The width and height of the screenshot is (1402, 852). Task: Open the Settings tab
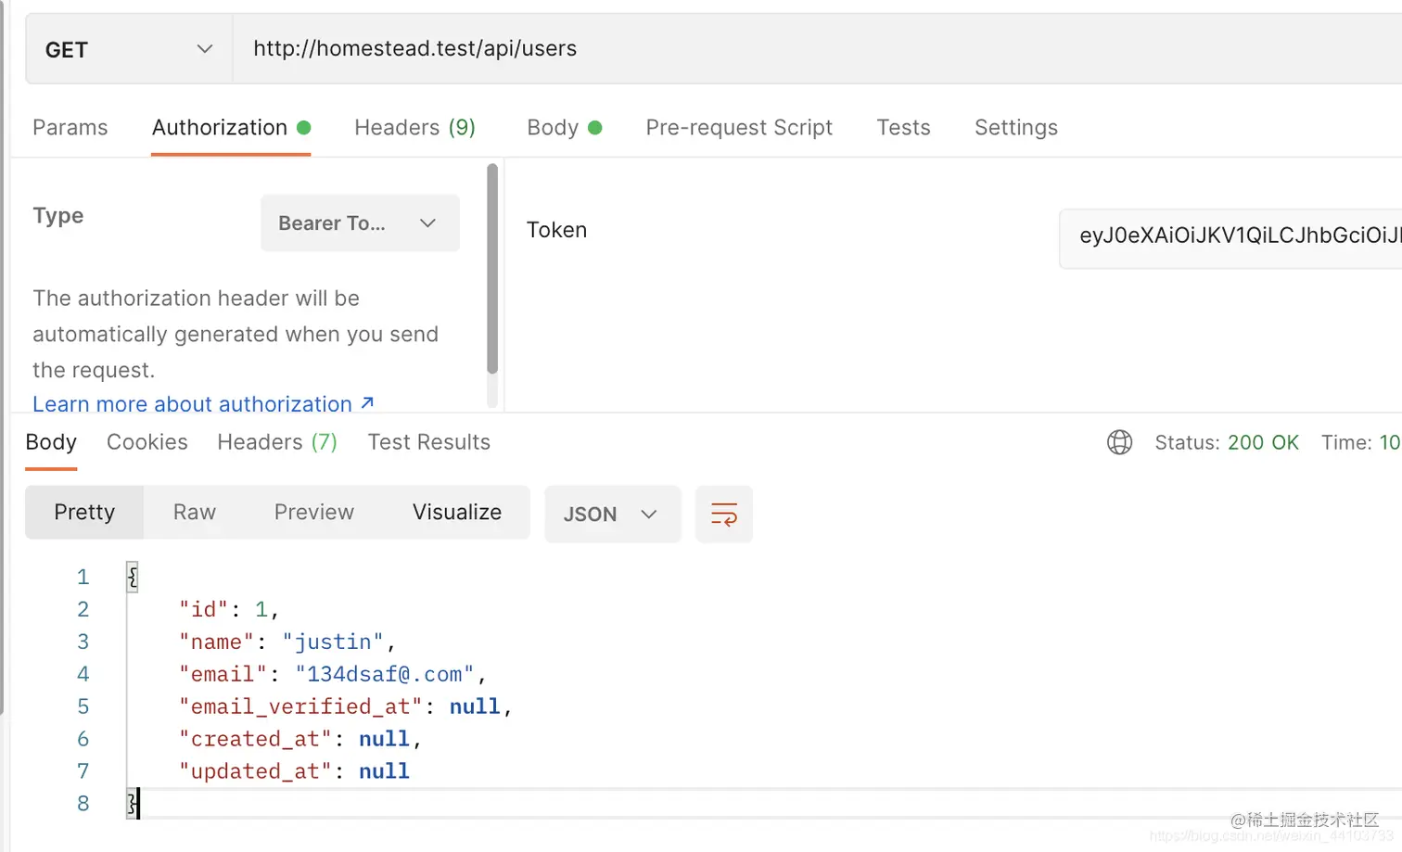pyautogui.click(x=1015, y=128)
